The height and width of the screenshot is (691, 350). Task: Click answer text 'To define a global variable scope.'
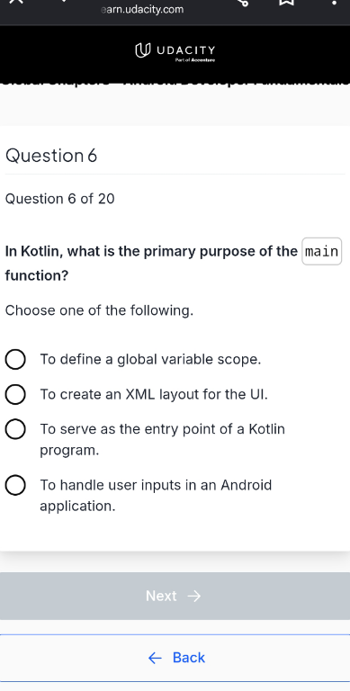pos(151,360)
